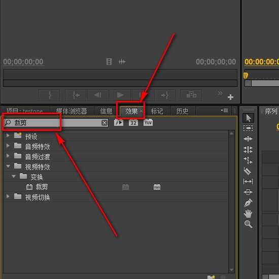Clear the effects search with X button

point(104,123)
